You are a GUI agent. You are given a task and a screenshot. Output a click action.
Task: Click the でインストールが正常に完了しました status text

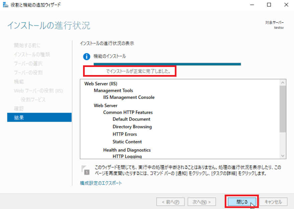pyautogui.click(x=138, y=71)
